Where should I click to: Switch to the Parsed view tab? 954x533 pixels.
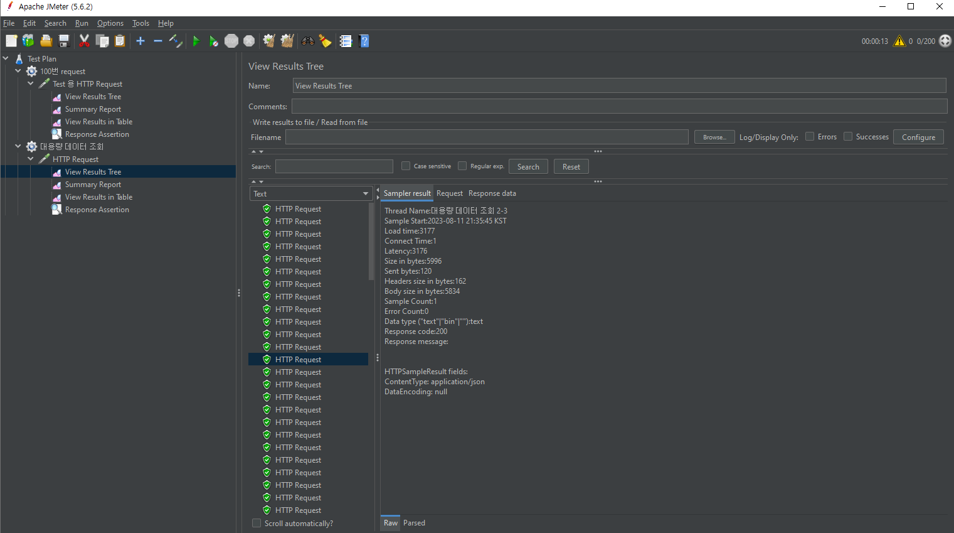[414, 523]
